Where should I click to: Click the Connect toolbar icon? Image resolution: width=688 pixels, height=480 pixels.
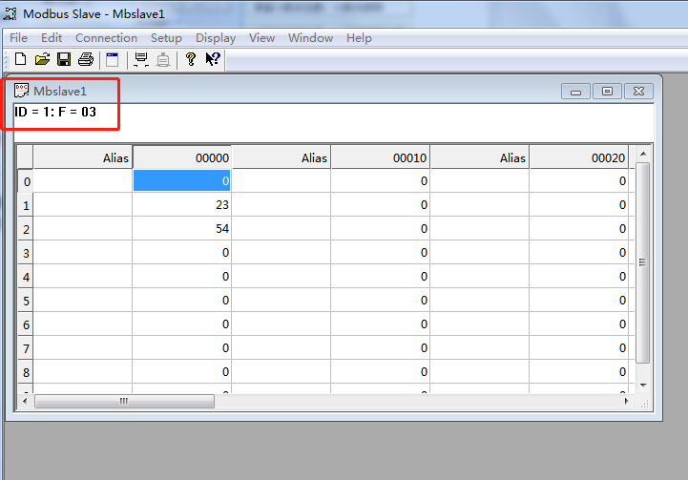point(141,59)
